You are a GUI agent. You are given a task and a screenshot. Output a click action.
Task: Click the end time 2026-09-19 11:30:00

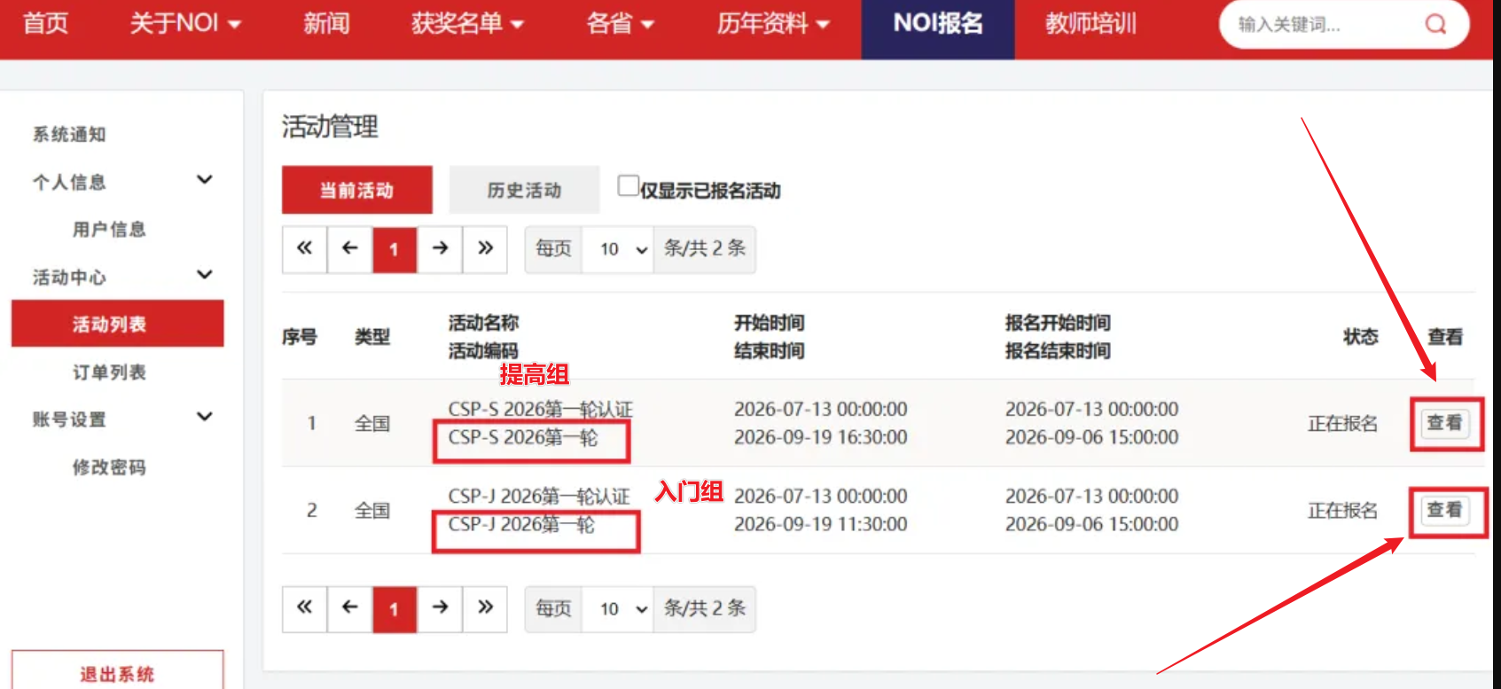pyautogui.click(x=821, y=524)
